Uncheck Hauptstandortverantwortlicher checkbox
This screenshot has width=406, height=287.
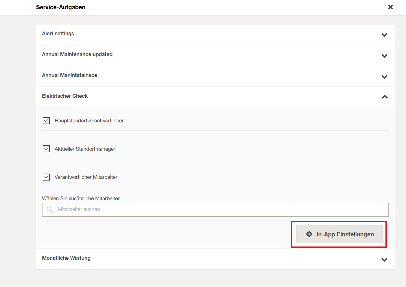(x=46, y=121)
